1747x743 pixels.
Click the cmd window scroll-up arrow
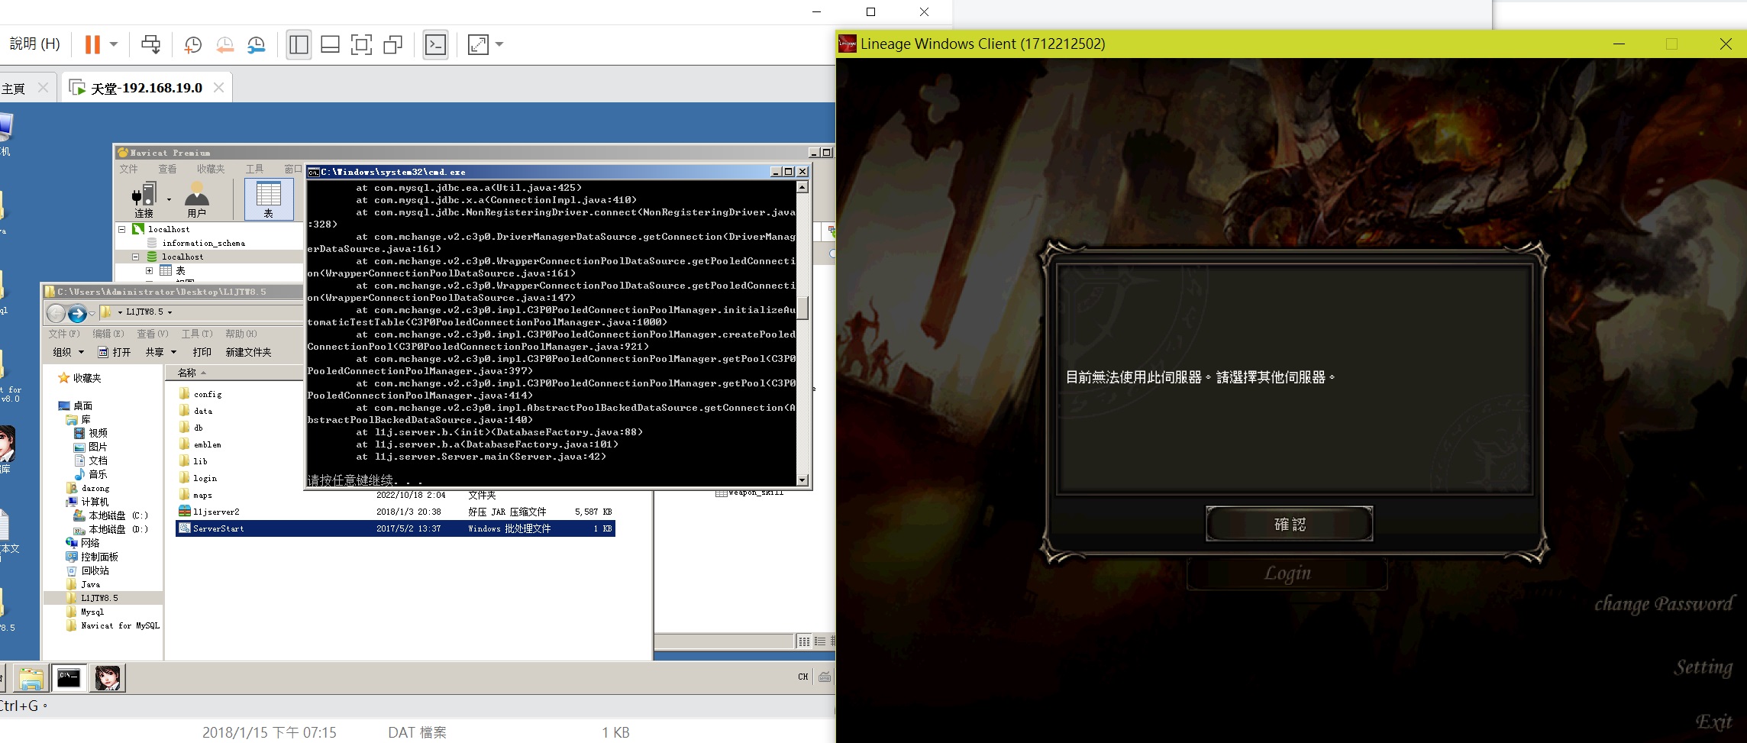coord(802,187)
